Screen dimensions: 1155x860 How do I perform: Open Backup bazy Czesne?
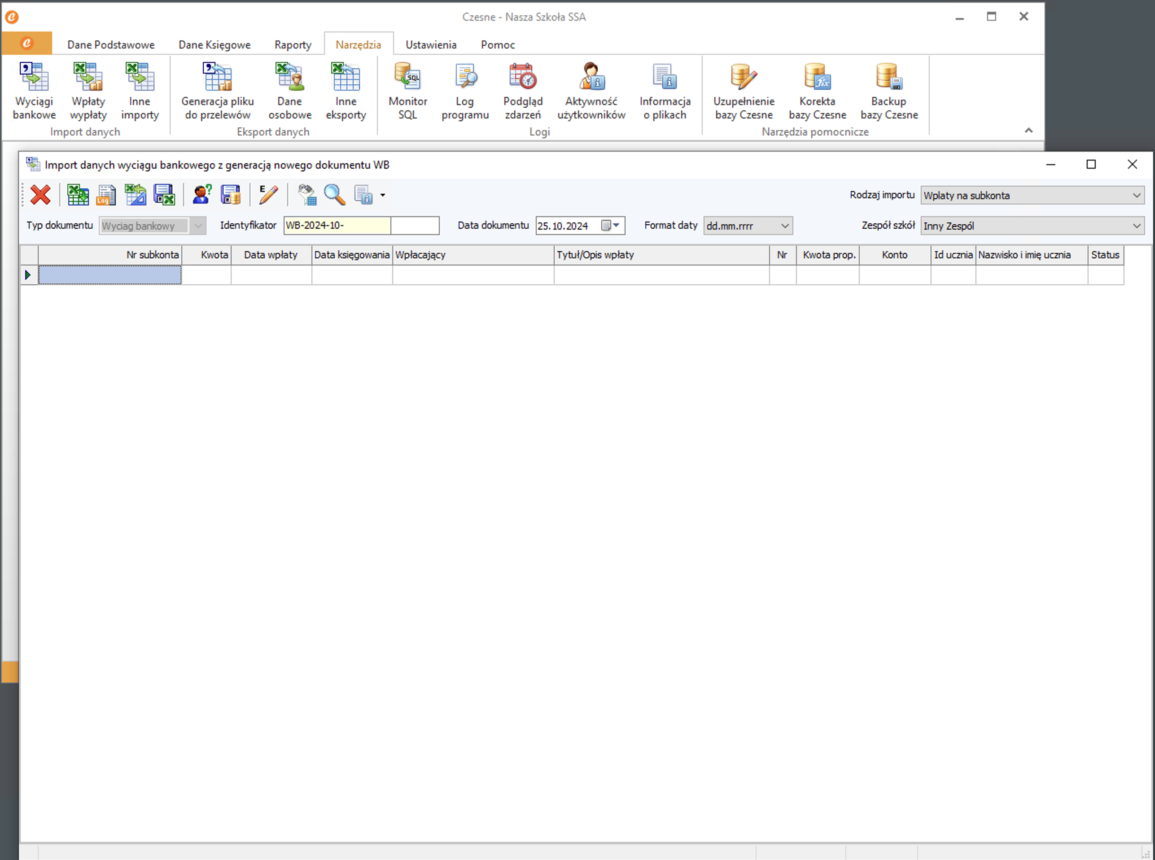[889, 91]
